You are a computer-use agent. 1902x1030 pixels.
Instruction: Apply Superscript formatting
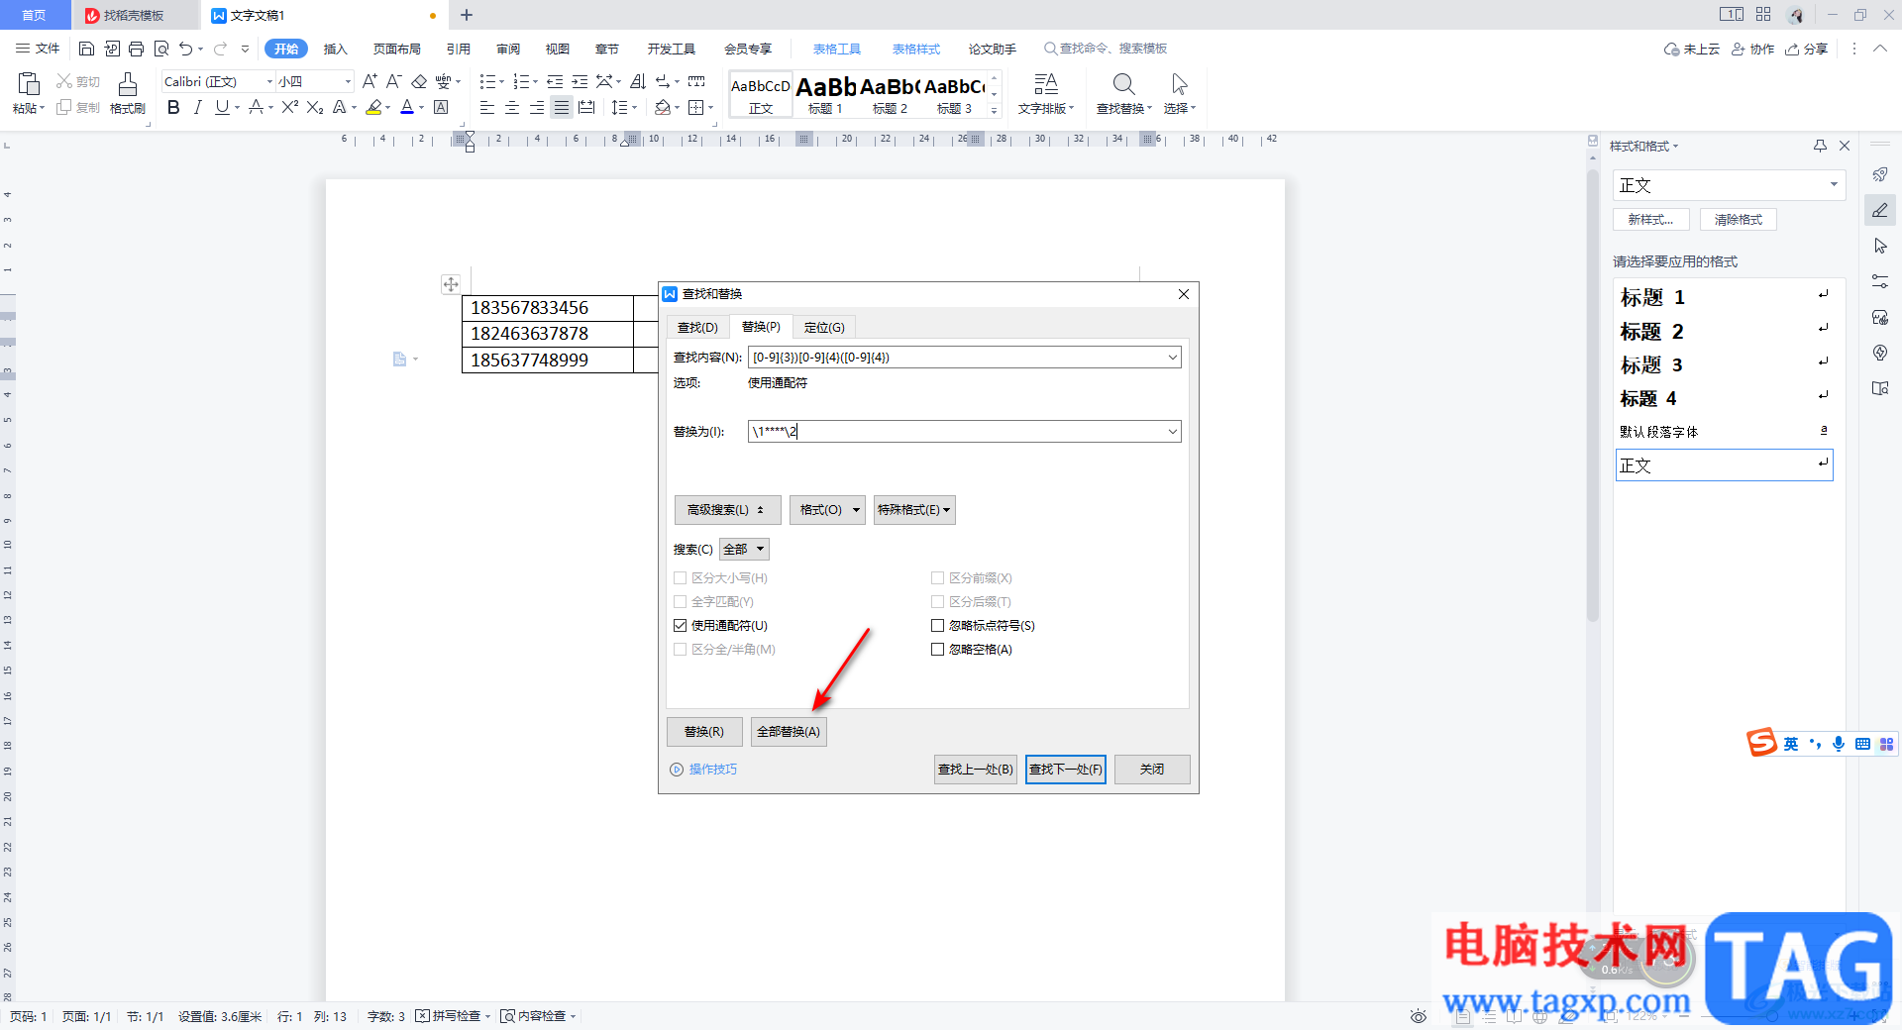tap(289, 107)
